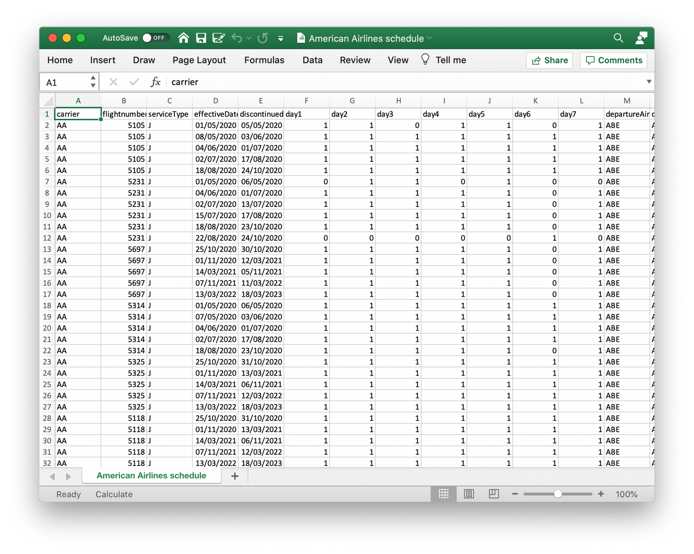Click the zoom slider handle
The height and width of the screenshot is (554, 694).
point(558,494)
